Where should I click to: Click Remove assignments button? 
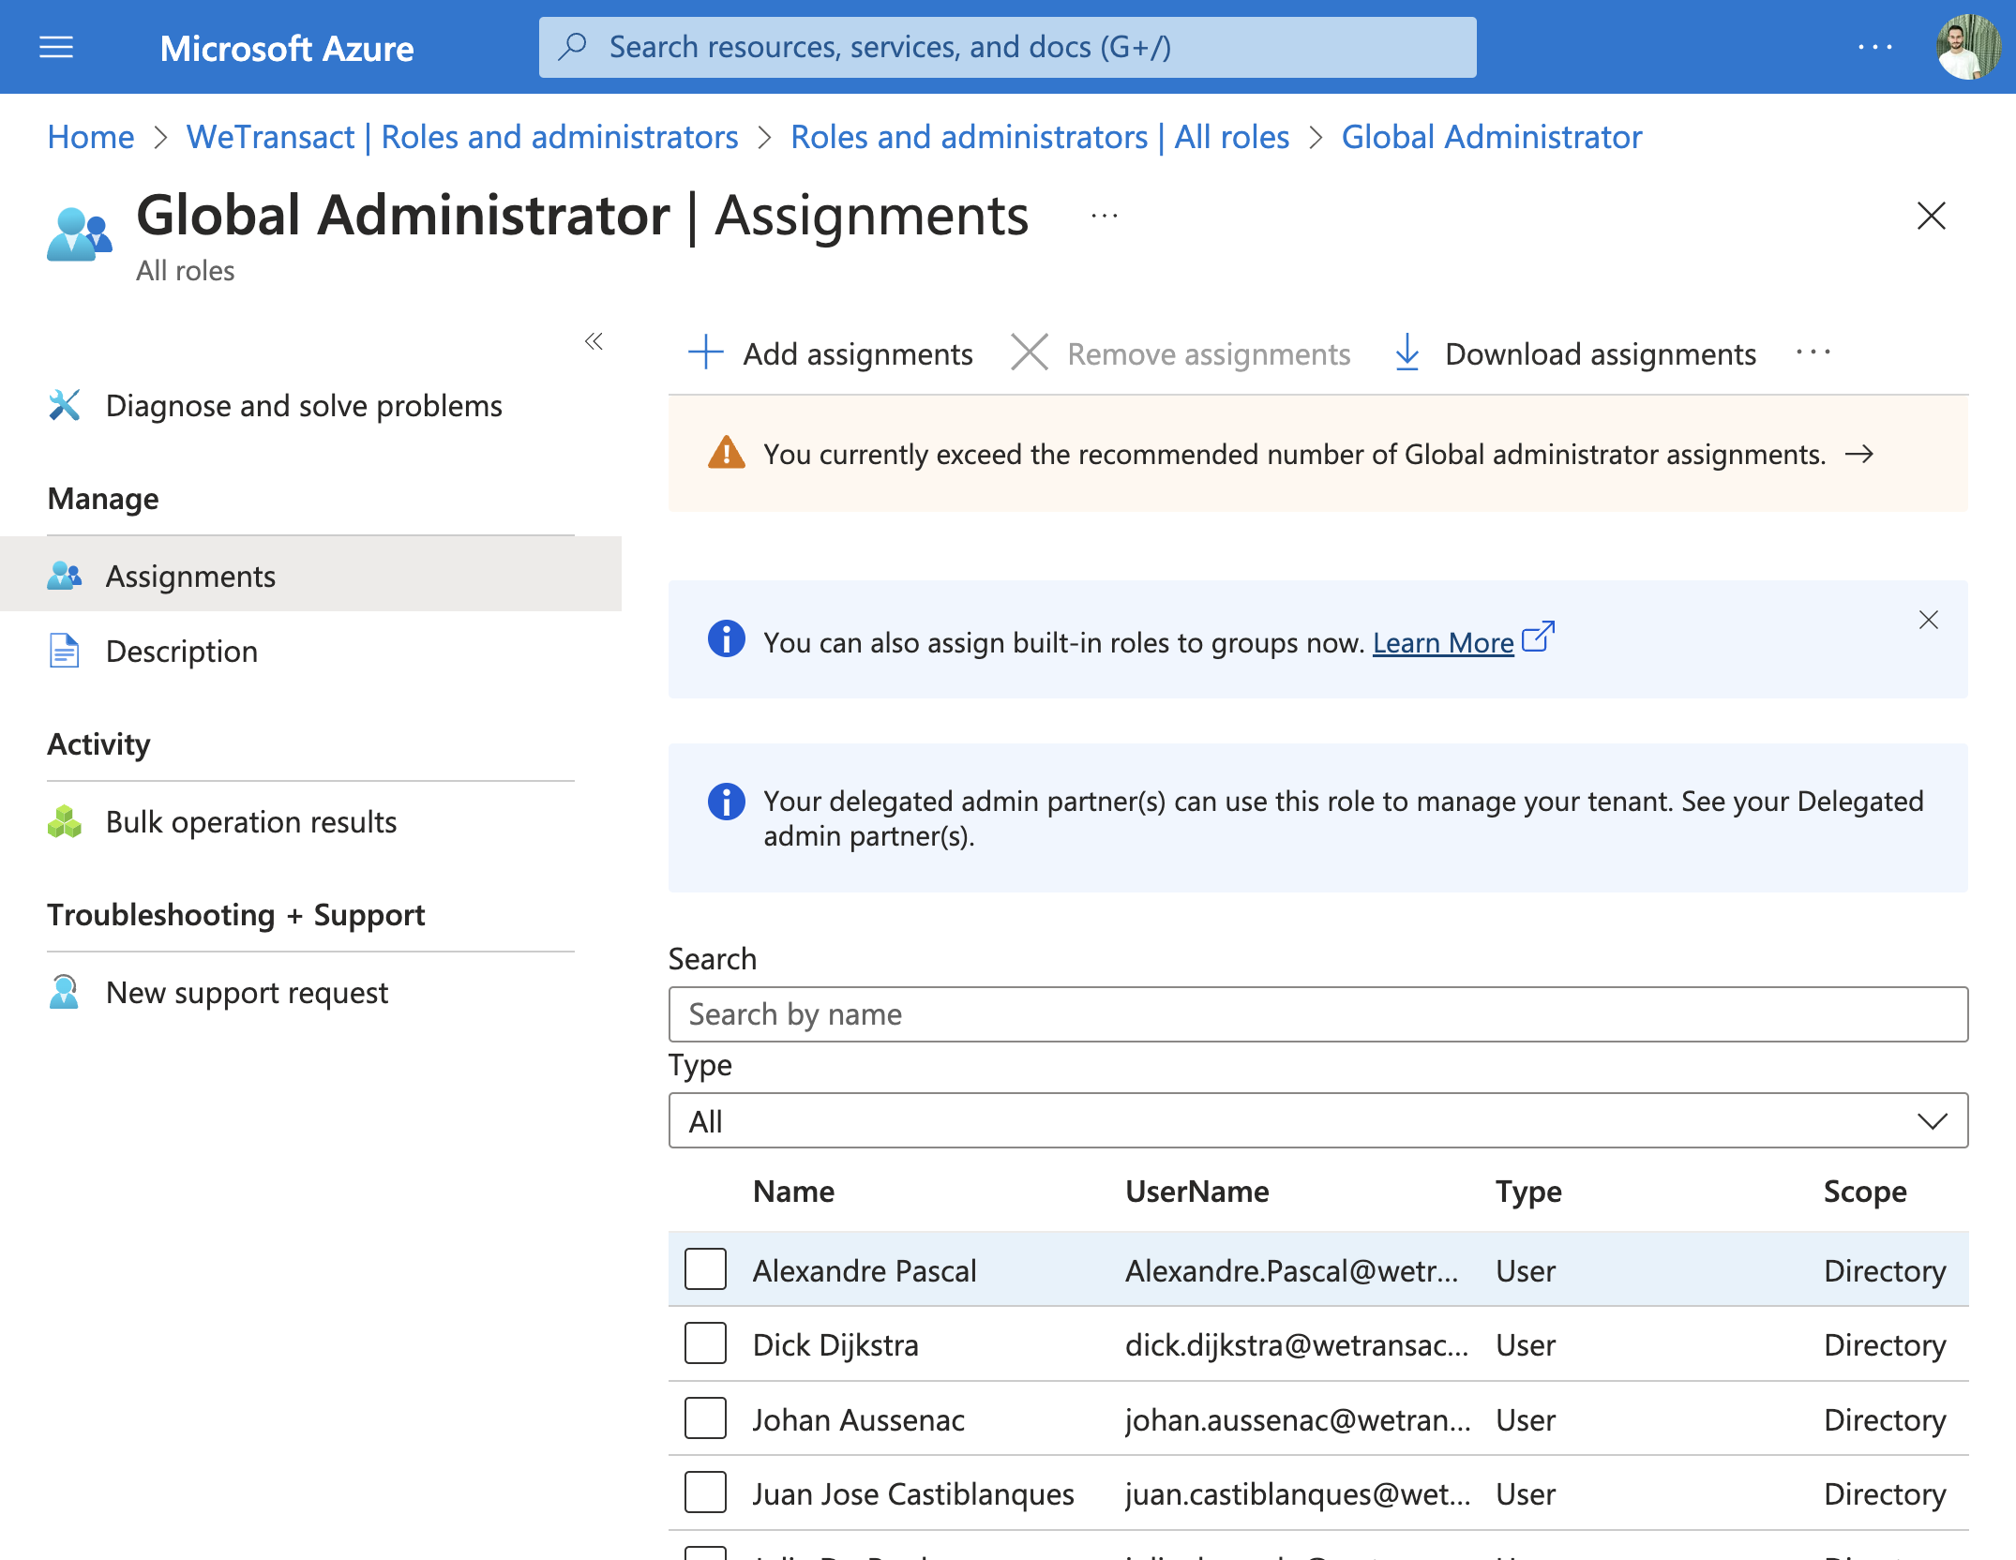(1181, 353)
